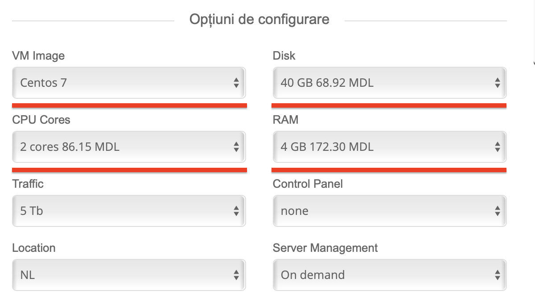Image resolution: width=535 pixels, height=307 pixels.
Task: Click the up-down arrows on the Disk selector
Action: click(498, 83)
